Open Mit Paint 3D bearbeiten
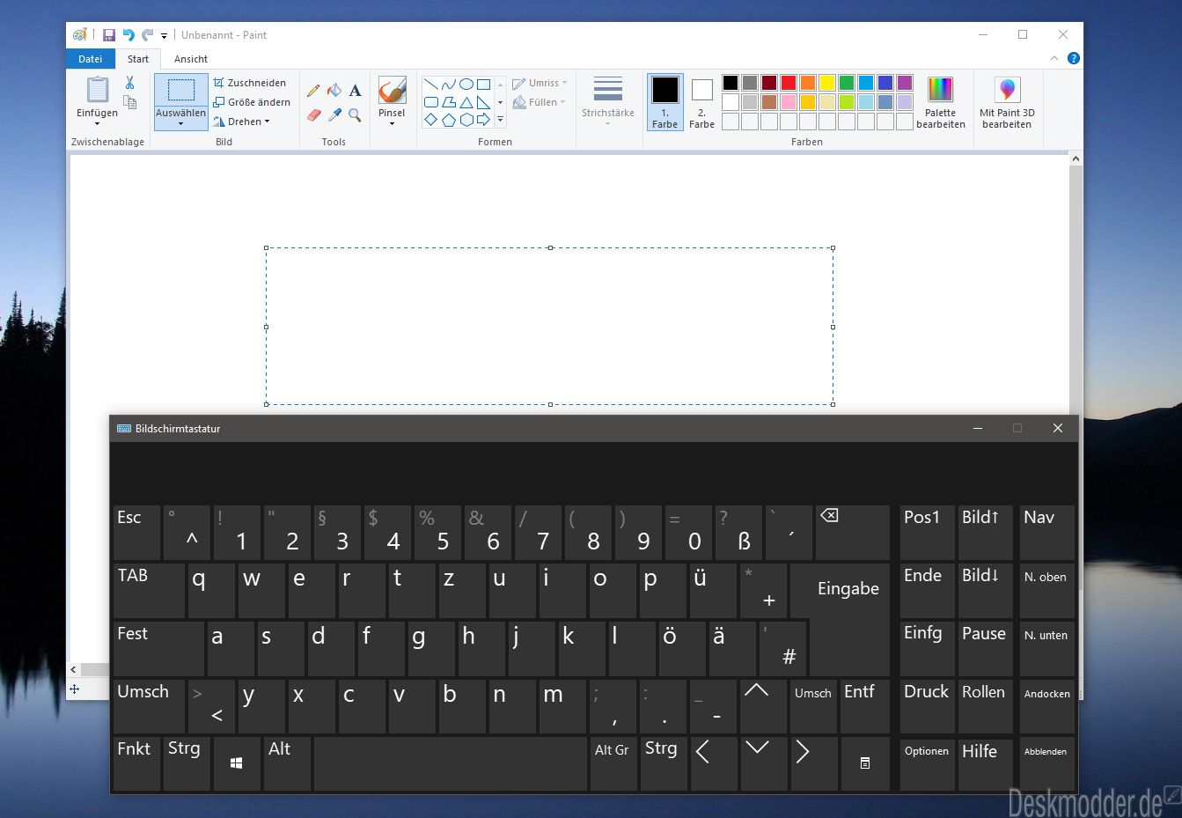 click(x=1007, y=103)
